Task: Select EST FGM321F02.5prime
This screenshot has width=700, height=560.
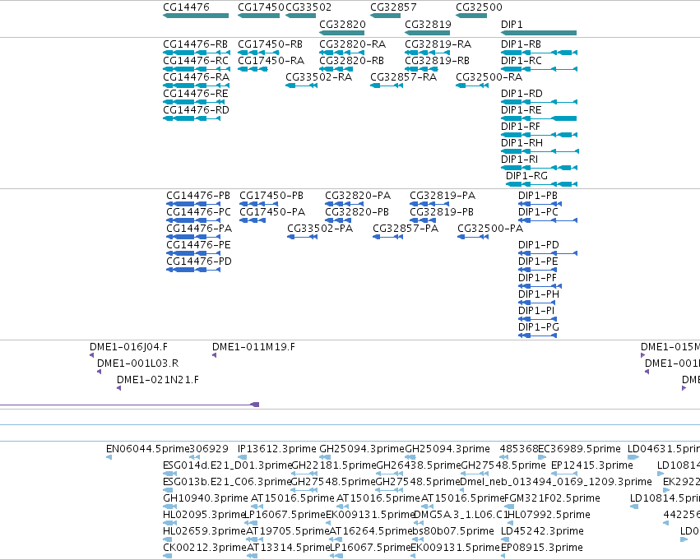Action: [x=509, y=507]
